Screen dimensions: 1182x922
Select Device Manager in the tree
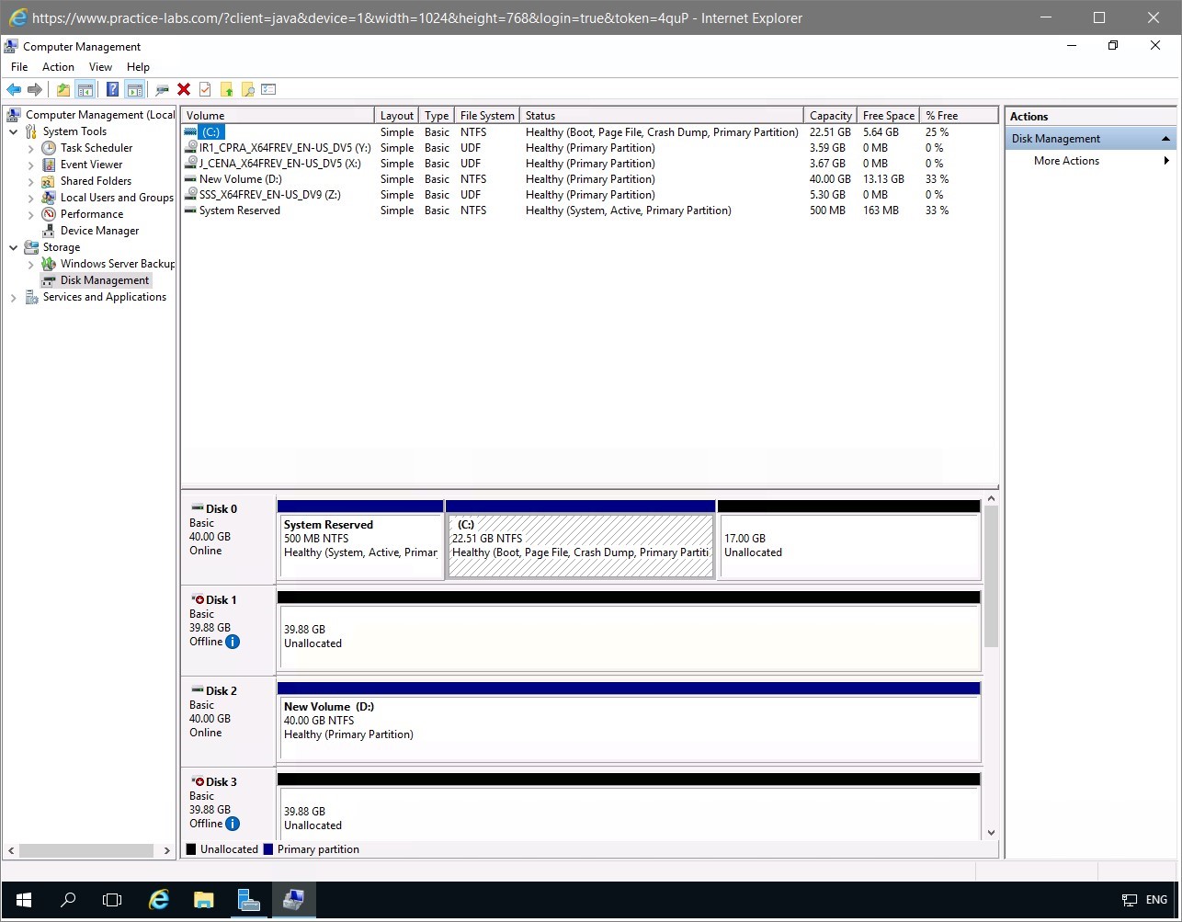coord(99,231)
